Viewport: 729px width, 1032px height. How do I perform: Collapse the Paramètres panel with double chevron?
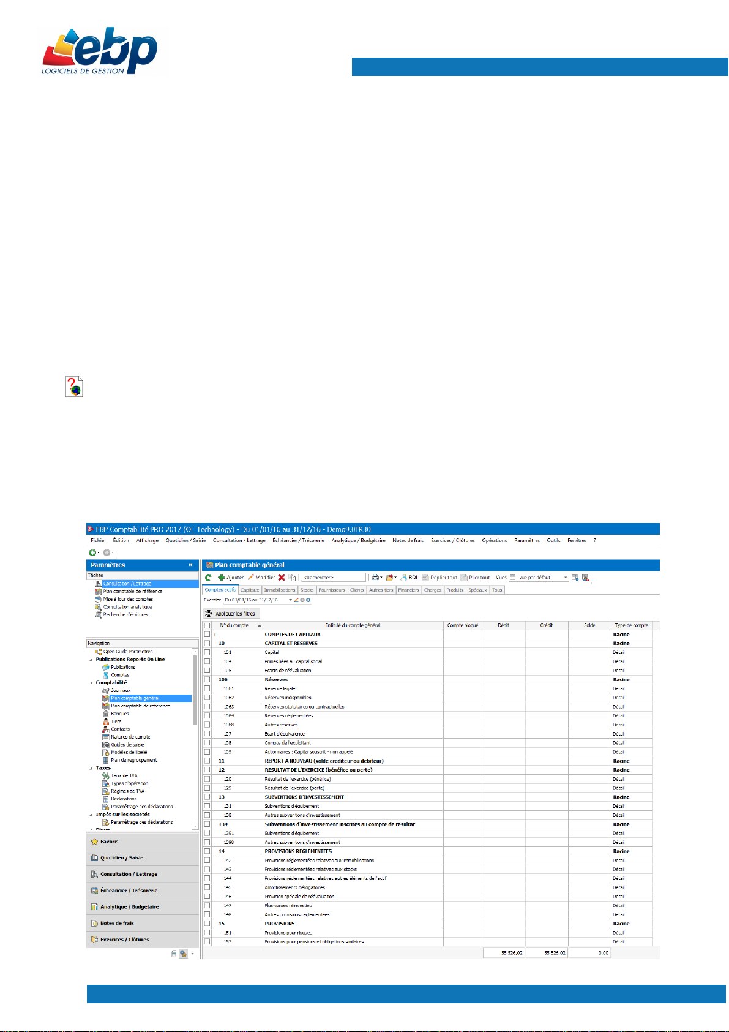[x=190, y=565]
